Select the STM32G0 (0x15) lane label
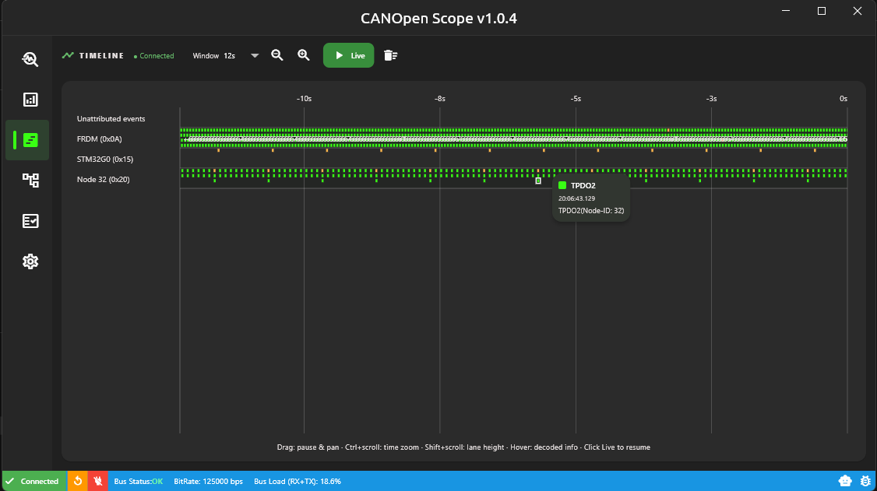This screenshot has width=877, height=491. tap(104, 160)
